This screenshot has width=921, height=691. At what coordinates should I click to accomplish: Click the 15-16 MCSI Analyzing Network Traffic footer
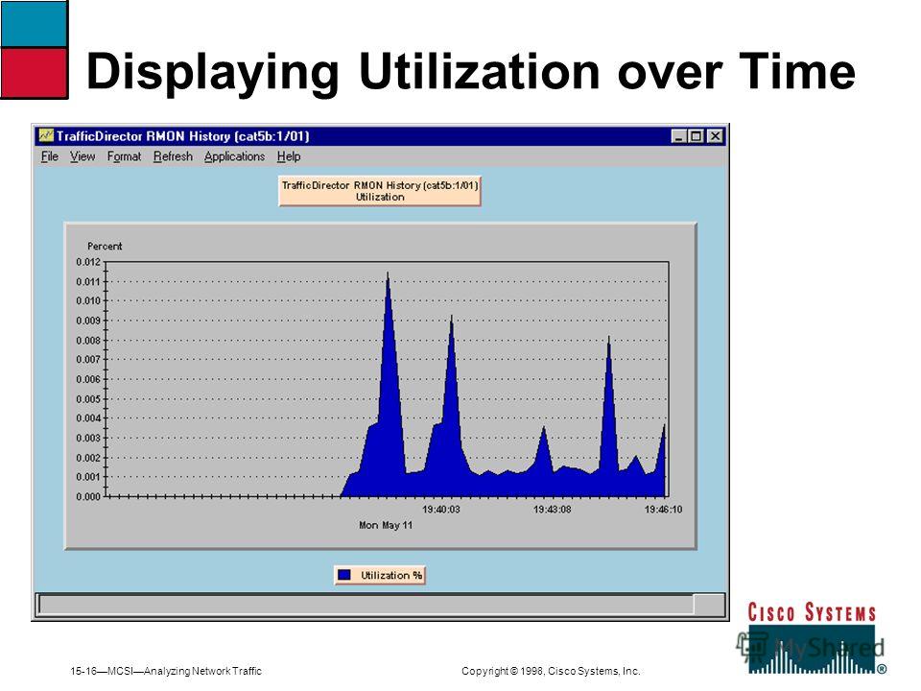coord(166,671)
